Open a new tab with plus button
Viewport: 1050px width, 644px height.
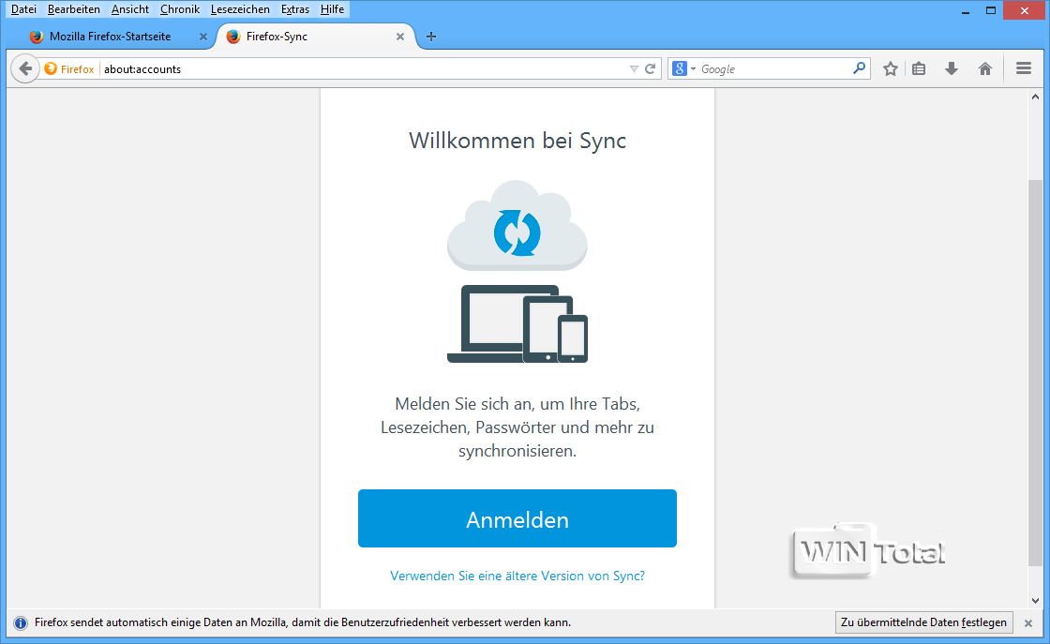[x=431, y=37]
